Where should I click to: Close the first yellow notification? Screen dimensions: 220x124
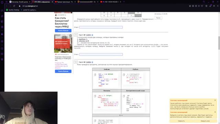point(215,100)
